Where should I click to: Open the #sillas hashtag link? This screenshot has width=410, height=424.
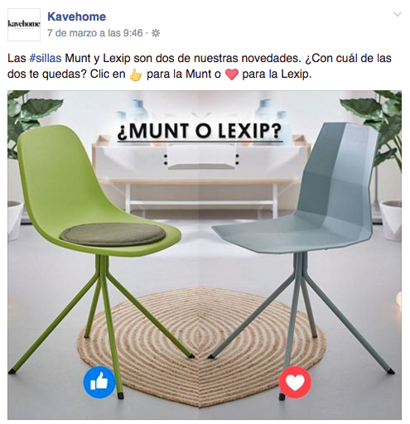pos(46,59)
